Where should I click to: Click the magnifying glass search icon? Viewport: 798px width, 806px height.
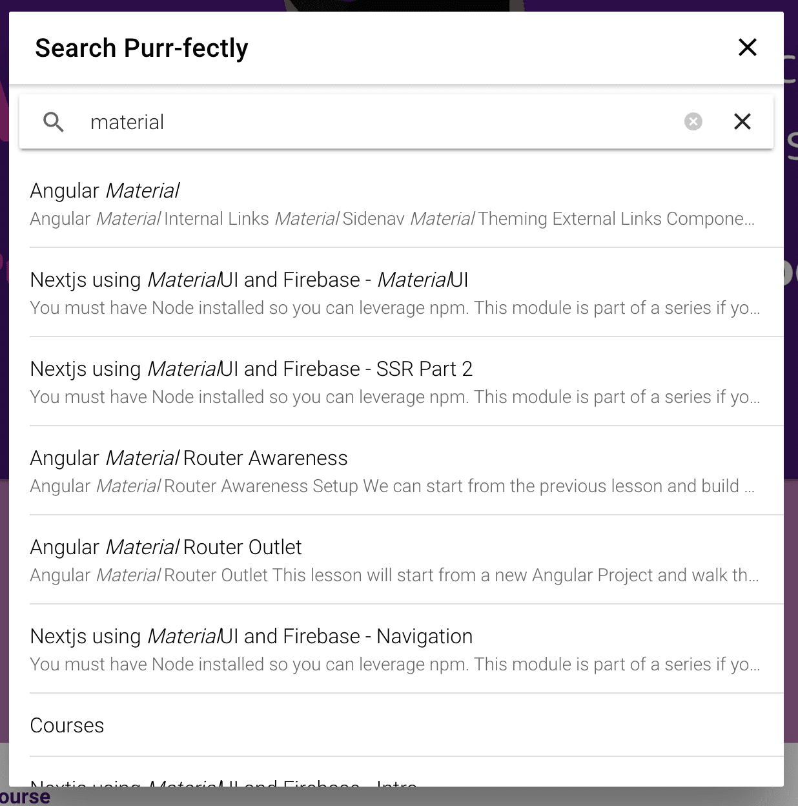pos(54,121)
